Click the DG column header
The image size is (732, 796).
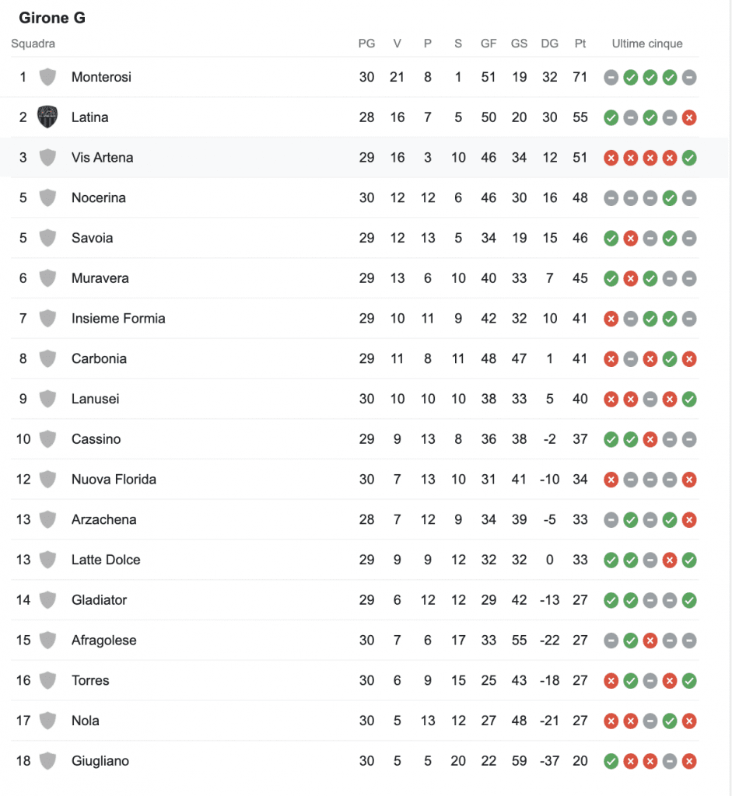pos(549,44)
